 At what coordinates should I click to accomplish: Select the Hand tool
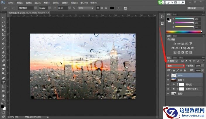[3, 95]
